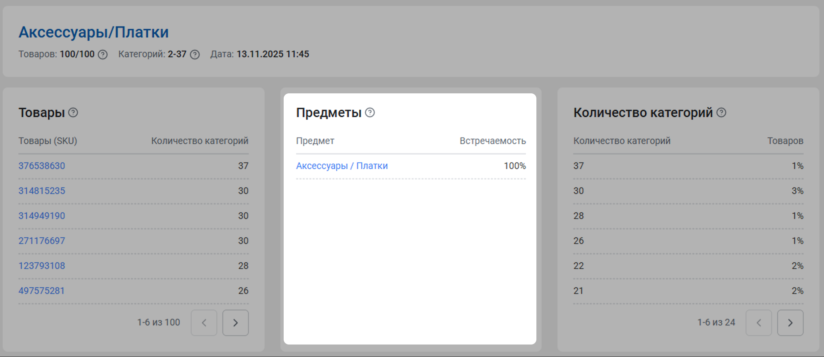
Task: Click help icon next to Категорий range
Action: pos(195,55)
